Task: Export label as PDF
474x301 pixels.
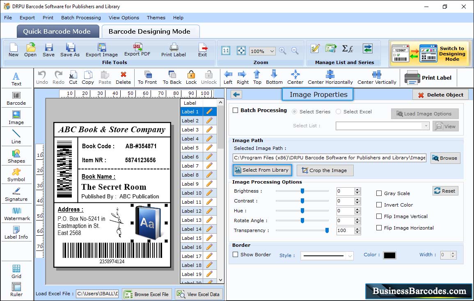Action: click(x=137, y=50)
